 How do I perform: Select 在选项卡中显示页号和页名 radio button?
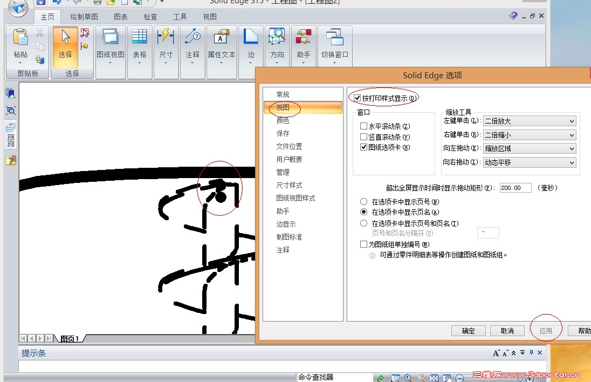pos(364,223)
